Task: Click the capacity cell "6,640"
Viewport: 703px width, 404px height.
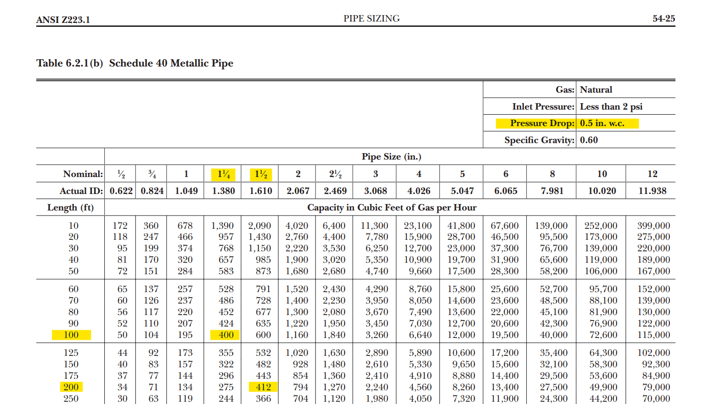Action: (420, 335)
